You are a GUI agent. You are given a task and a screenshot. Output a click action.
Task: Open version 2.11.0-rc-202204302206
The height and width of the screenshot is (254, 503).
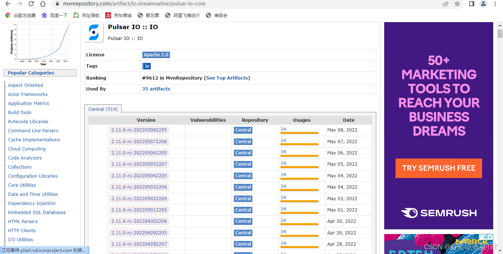139,221
